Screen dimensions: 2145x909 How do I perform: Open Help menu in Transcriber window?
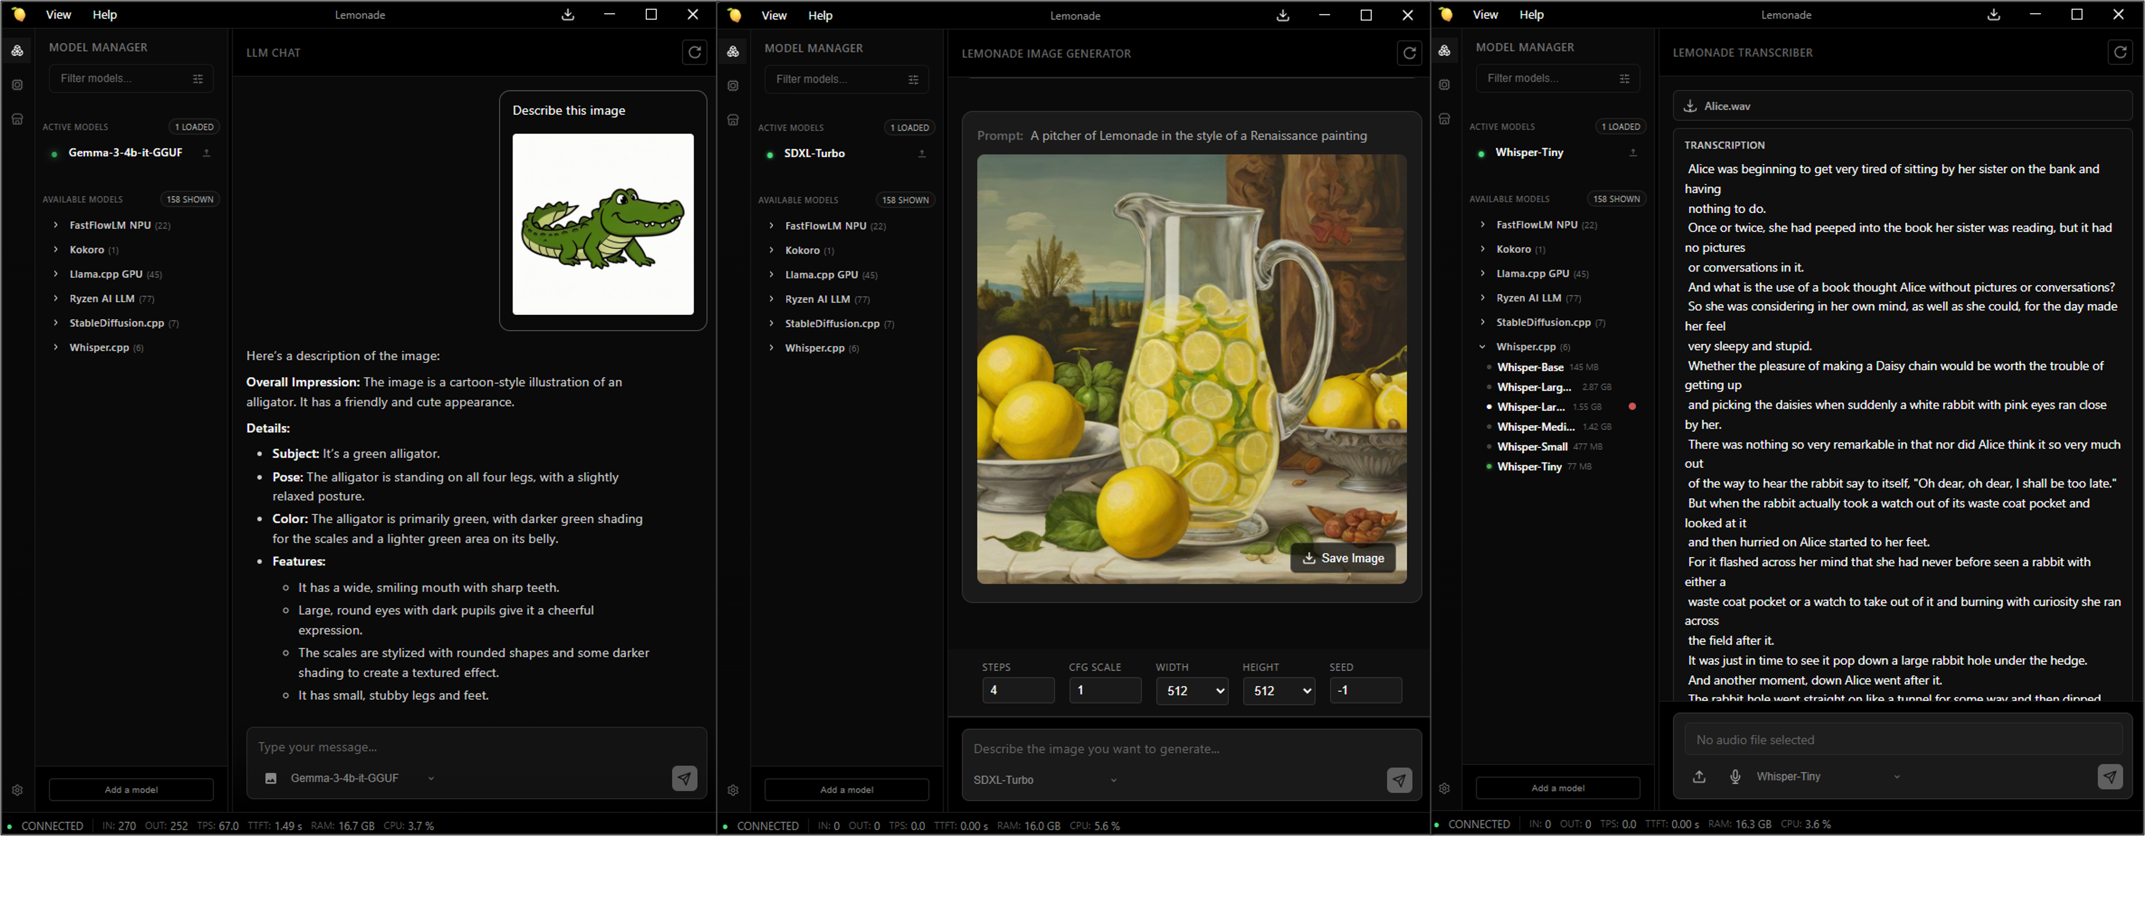(1531, 15)
